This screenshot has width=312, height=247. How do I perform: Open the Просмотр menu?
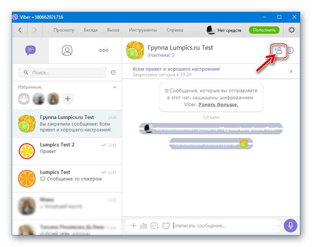(64, 30)
